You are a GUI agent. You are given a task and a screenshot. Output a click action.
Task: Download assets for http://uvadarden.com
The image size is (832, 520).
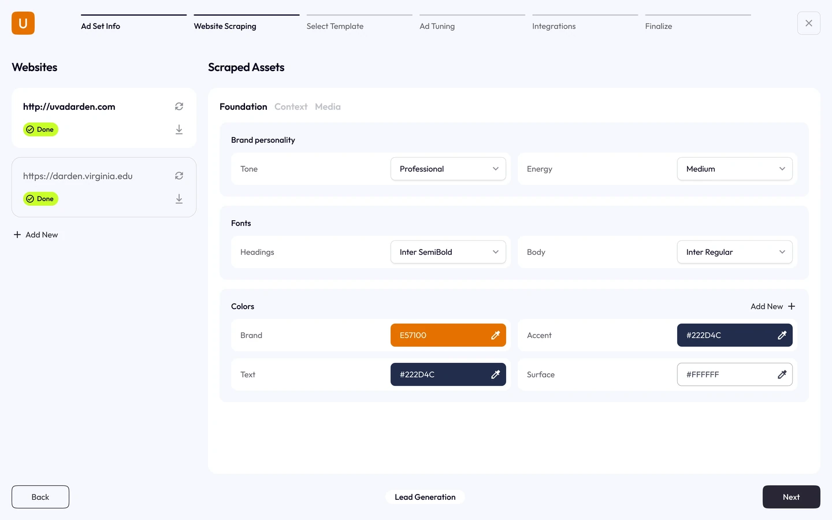tap(179, 129)
